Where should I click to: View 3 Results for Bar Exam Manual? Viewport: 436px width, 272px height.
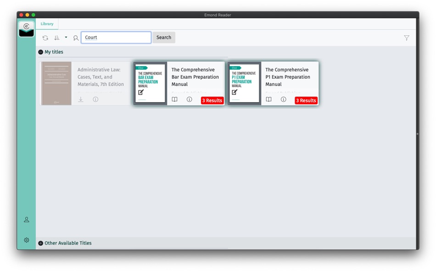pyautogui.click(x=212, y=100)
